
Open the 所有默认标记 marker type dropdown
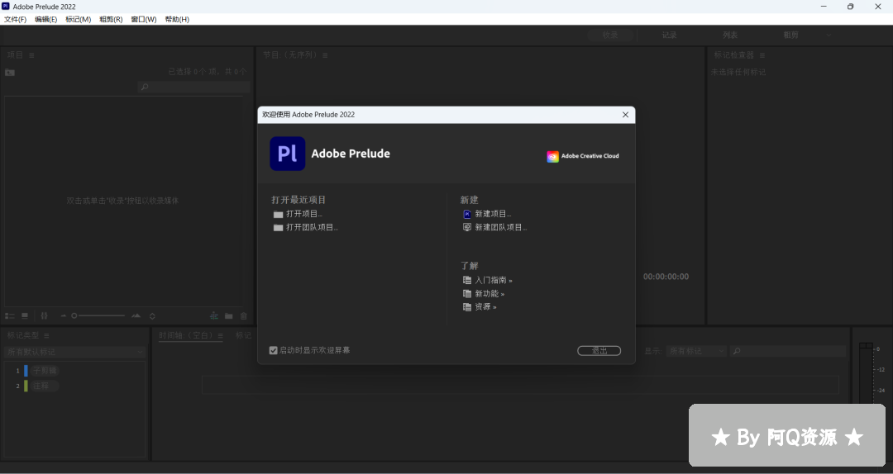pos(74,353)
